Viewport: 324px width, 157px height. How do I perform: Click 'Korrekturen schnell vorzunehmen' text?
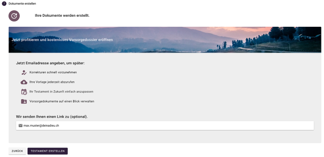[53, 72]
